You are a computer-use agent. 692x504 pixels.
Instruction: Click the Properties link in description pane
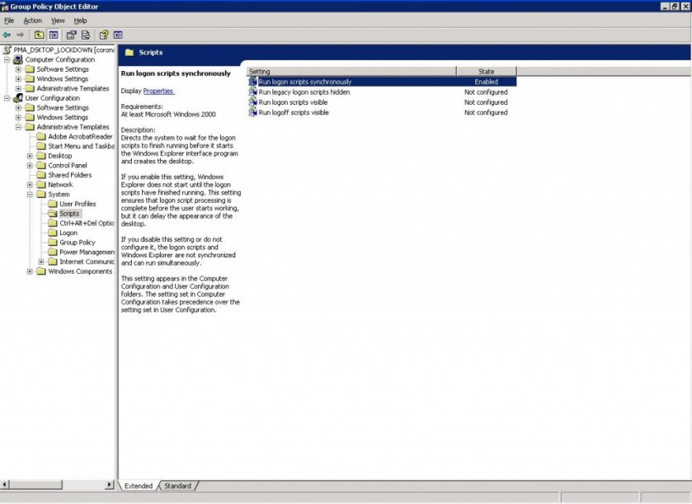[x=158, y=91]
